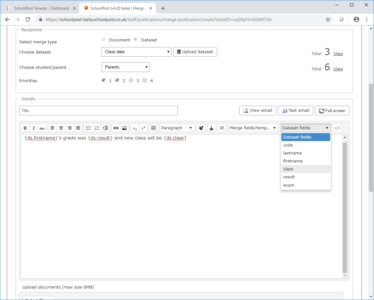View the 6 parent recipients
Image resolution: width=374 pixels, height=300 pixels.
coord(338,69)
